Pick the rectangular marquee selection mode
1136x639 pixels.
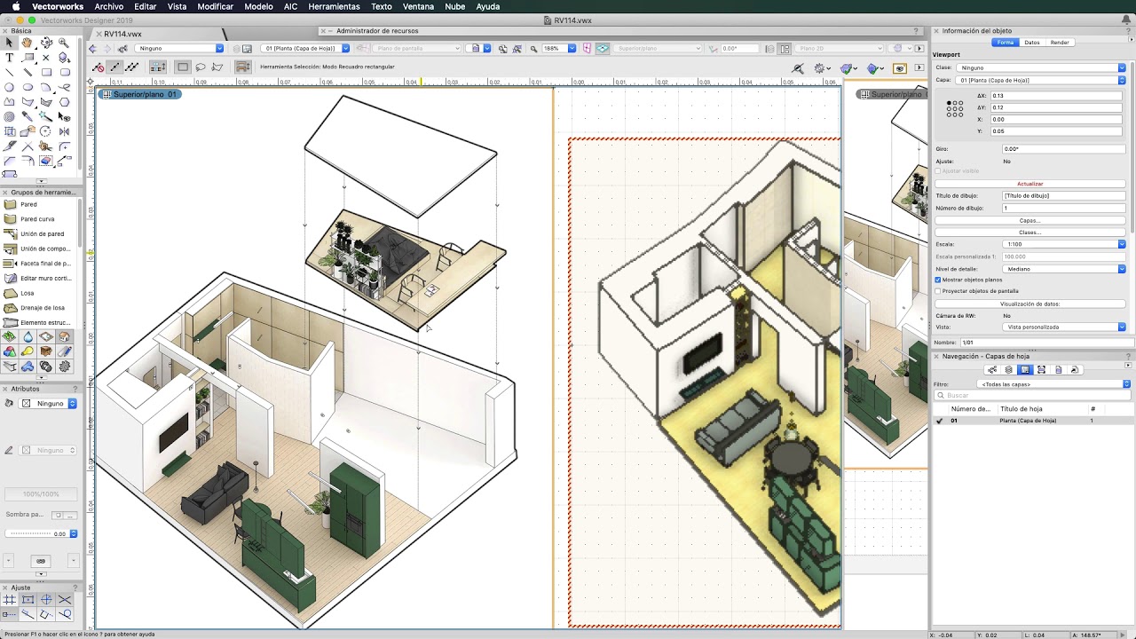tap(183, 67)
